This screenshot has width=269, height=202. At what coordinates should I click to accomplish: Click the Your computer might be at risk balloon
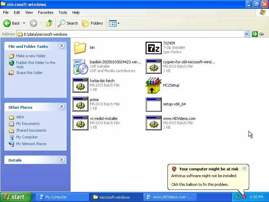208,177
